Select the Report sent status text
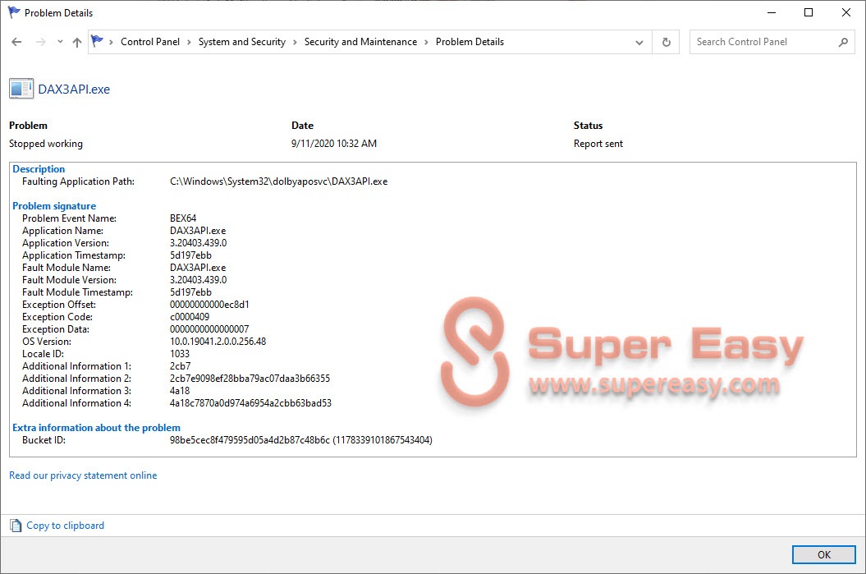 [x=598, y=144]
